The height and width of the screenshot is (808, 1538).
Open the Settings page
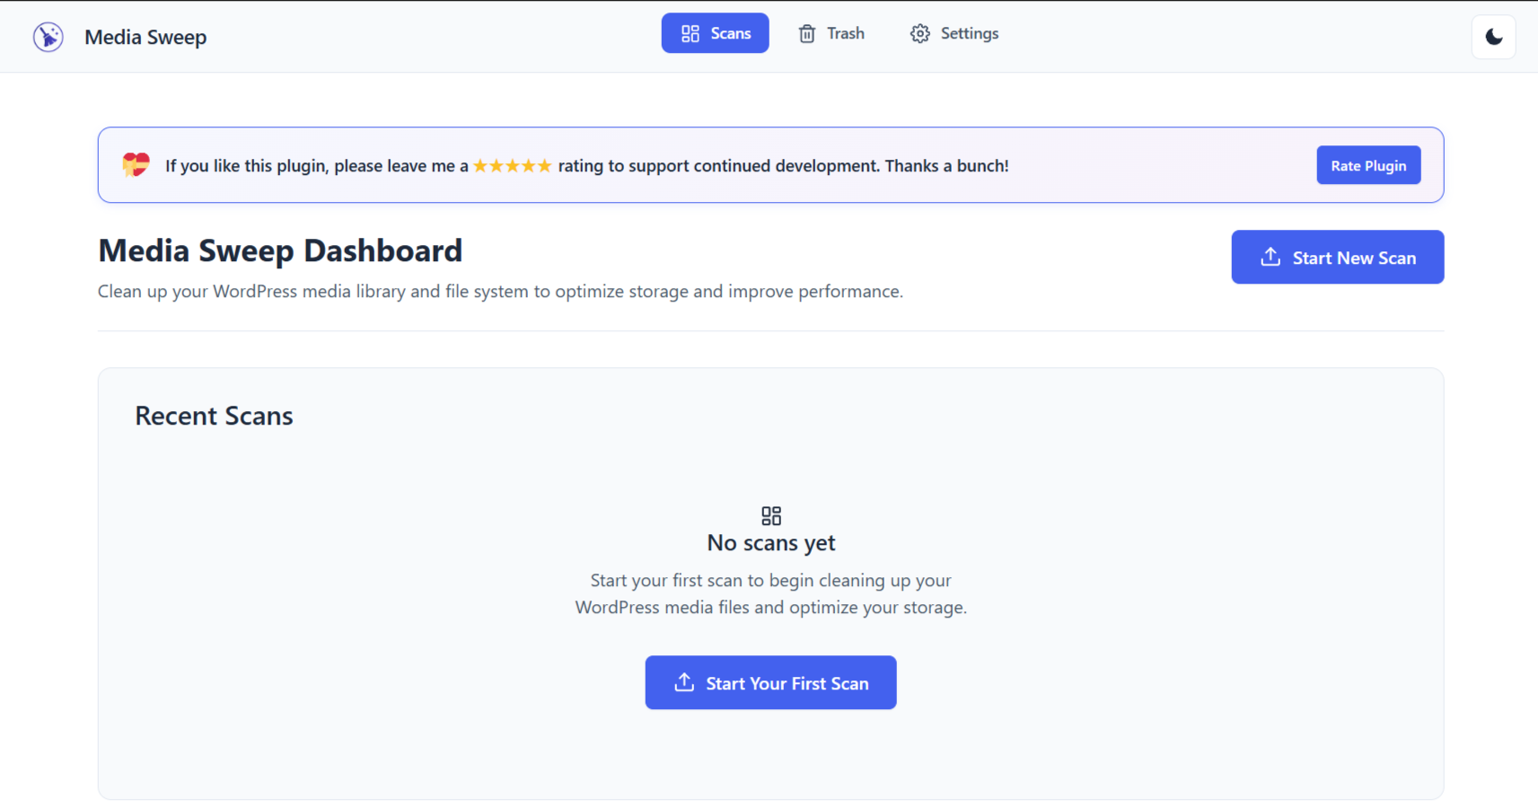954,32
